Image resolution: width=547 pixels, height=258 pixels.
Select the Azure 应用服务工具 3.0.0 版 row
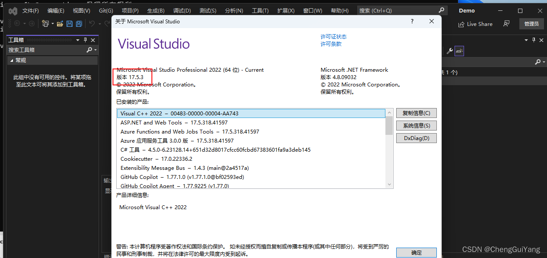coord(251,141)
